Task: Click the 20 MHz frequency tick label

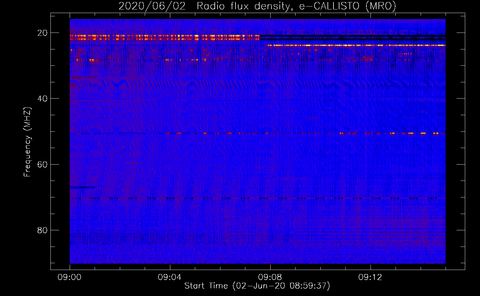Action: [x=42, y=33]
